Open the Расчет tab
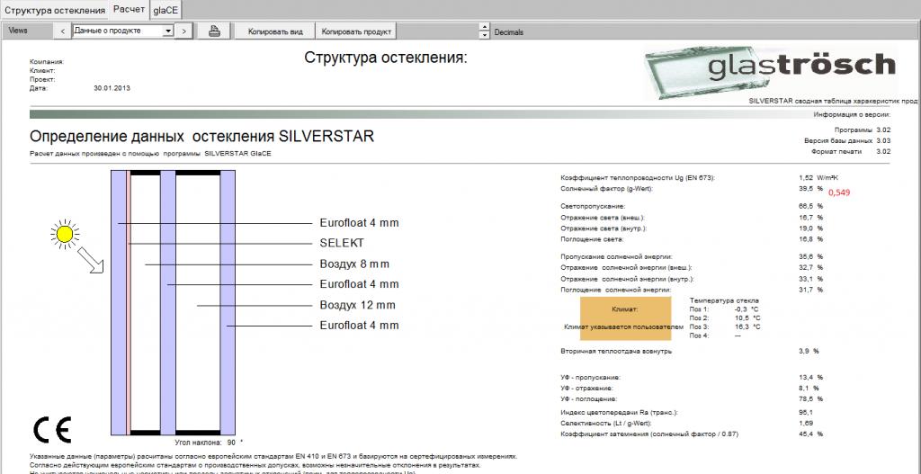This screenshot has width=921, height=474. click(x=130, y=9)
